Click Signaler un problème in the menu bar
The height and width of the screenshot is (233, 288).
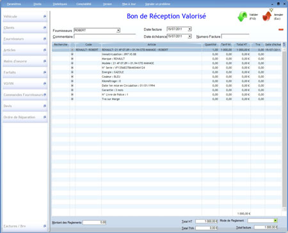(x=157, y=4)
